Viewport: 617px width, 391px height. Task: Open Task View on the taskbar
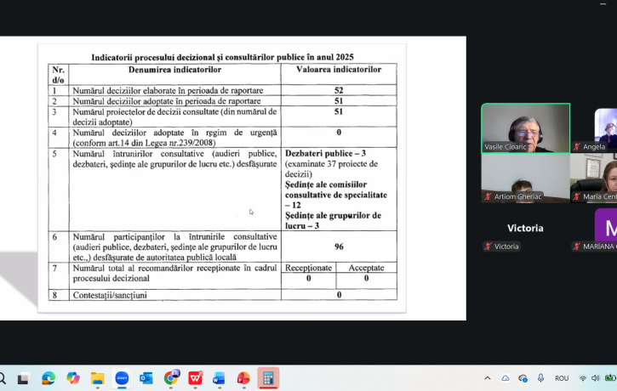pyautogui.click(x=24, y=378)
